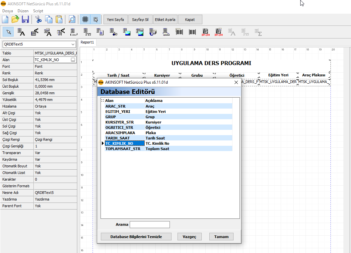The width and height of the screenshot is (351, 253).
Task: Select the database text field tool
Action: (47, 32)
